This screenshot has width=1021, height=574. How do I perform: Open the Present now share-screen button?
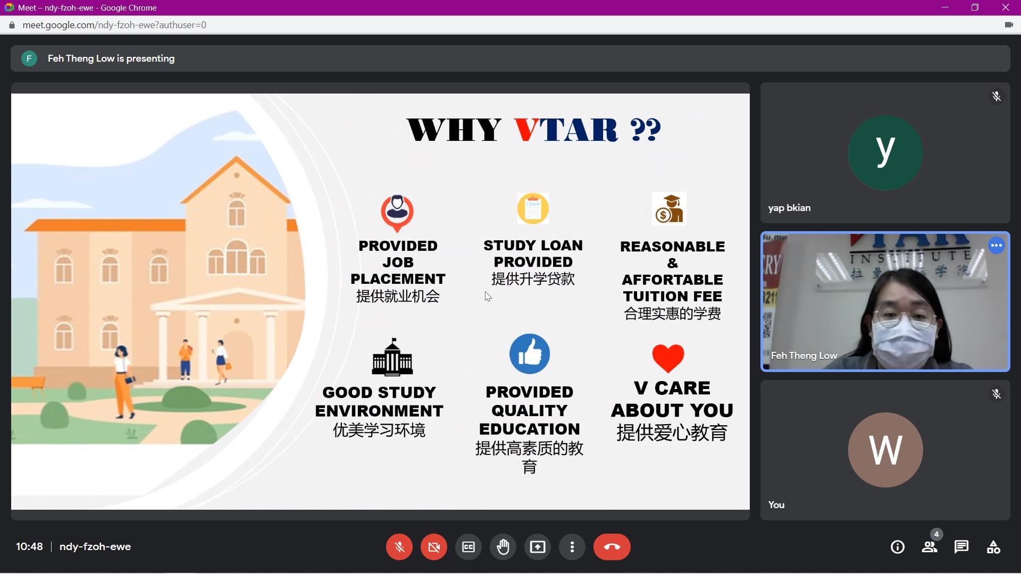pos(538,547)
